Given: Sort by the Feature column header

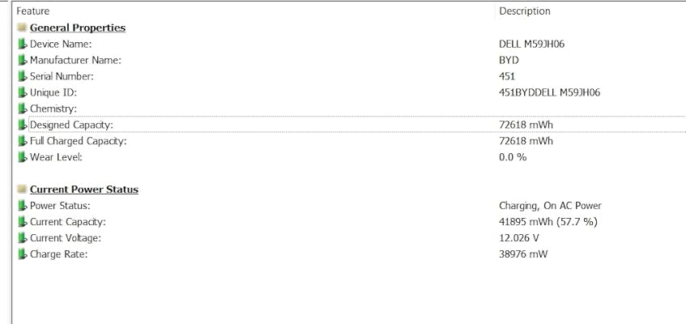Looking at the screenshot, I should (x=33, y=11).
